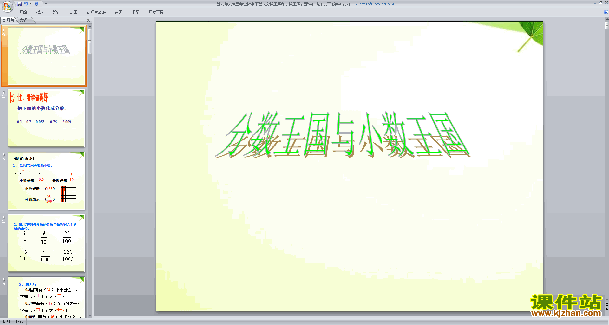Viewport: 609px width, 325px height.
Task: Open the 视图 ribbon tab
Action: coord(135,12)
